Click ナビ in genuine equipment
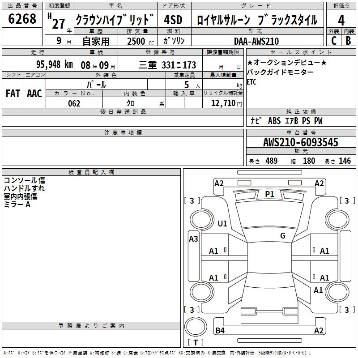 pyautogui.click(x=256, y=120)
